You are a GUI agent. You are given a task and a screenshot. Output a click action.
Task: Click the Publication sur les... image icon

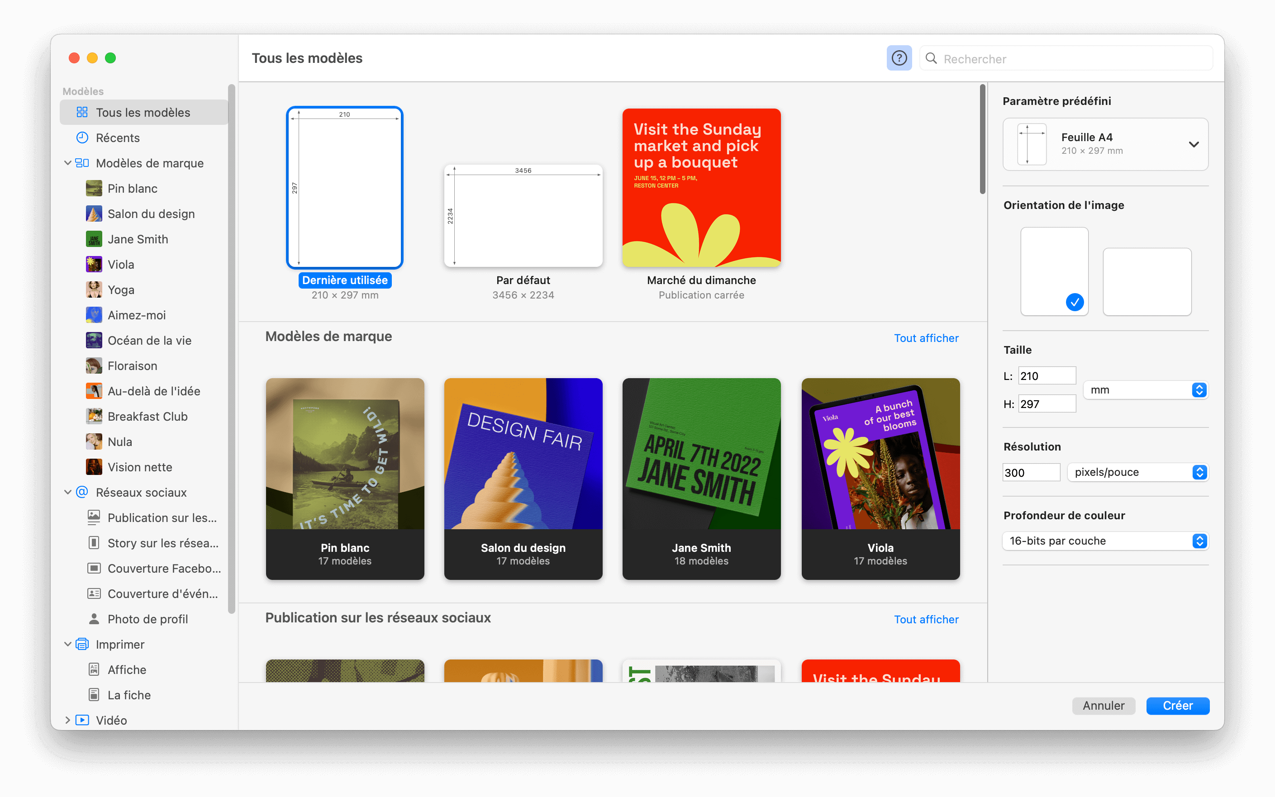(x=94, y=517)
